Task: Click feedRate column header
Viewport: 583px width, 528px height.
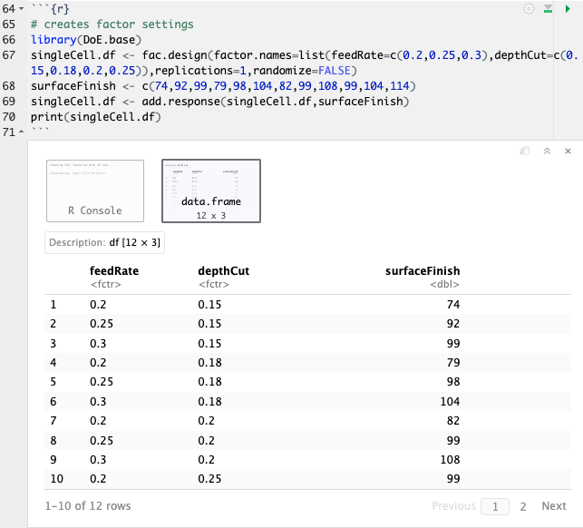Action: point(114,271)
